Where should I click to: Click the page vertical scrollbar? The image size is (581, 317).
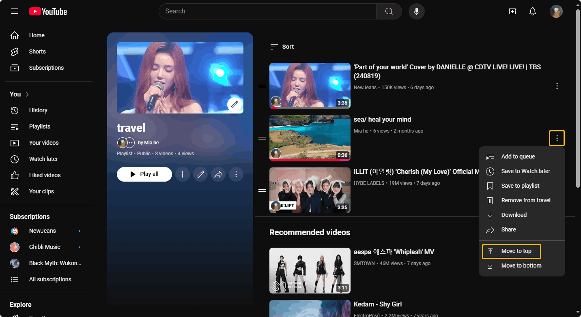(x=578, y=98)
